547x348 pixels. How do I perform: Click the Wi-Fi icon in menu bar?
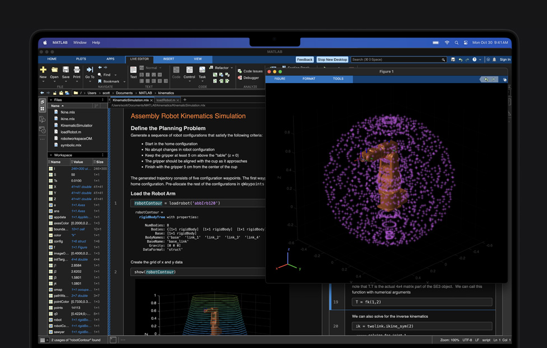447,42
